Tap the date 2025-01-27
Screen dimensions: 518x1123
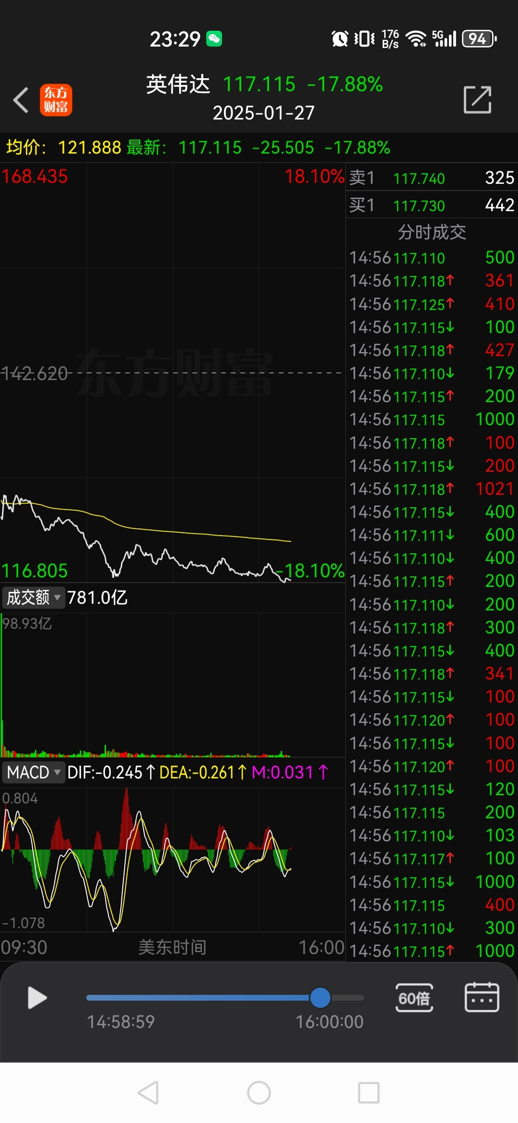tap(263, 113)
